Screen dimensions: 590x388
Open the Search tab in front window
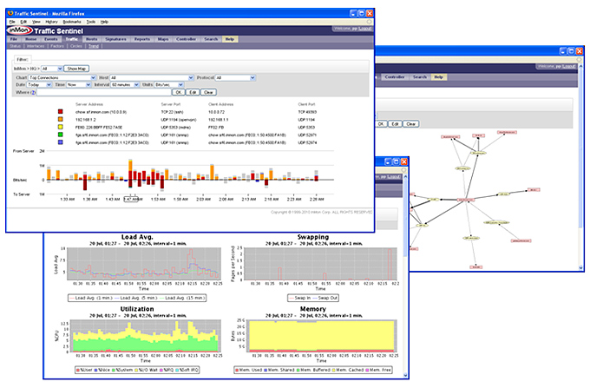pyautogui.click(x=211, y=39)
